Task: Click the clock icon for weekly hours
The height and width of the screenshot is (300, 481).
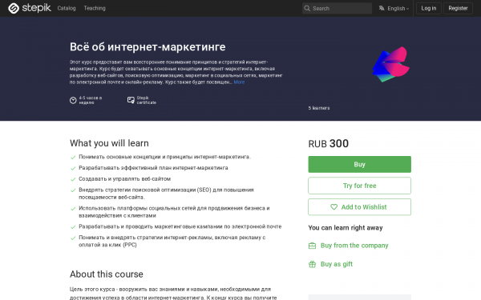Action: (73, 100)
